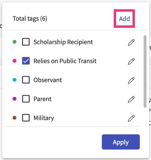Tick the Observant tag checkbox
The height and width of the screenshot is (160, 151).
coord(26,80)
